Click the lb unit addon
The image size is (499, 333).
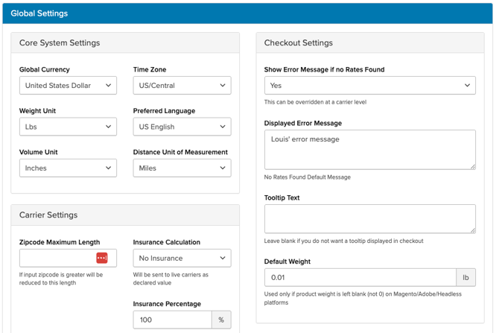pyautogui.click(x=466, y=278)
